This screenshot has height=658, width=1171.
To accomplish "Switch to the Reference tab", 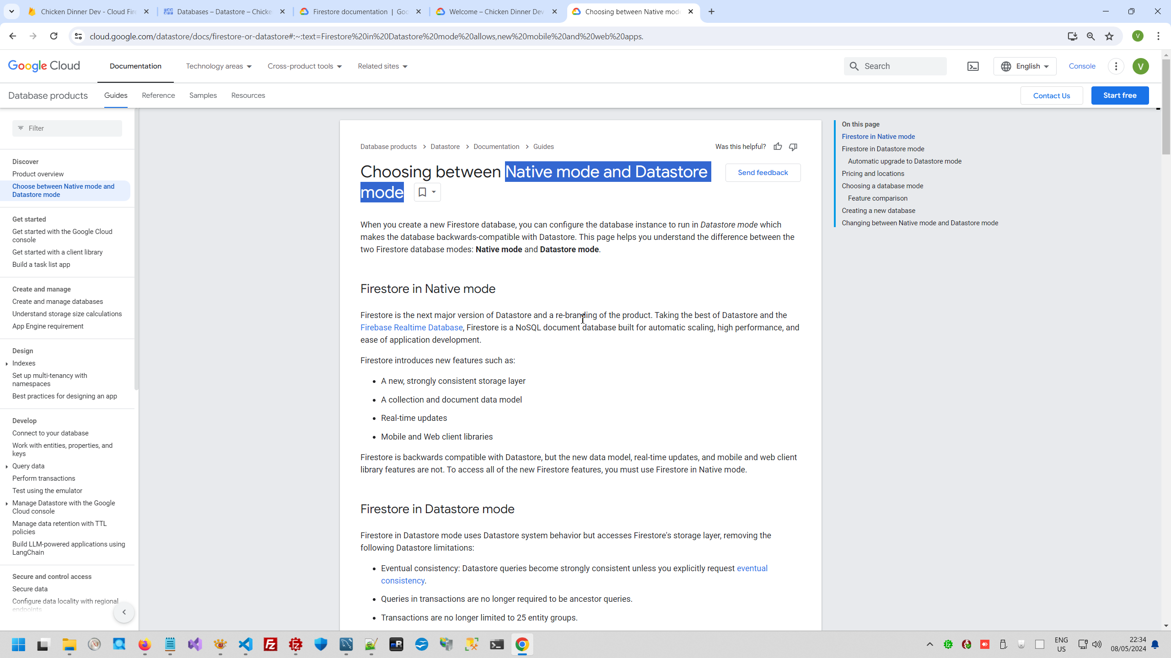I will [158, 96].
